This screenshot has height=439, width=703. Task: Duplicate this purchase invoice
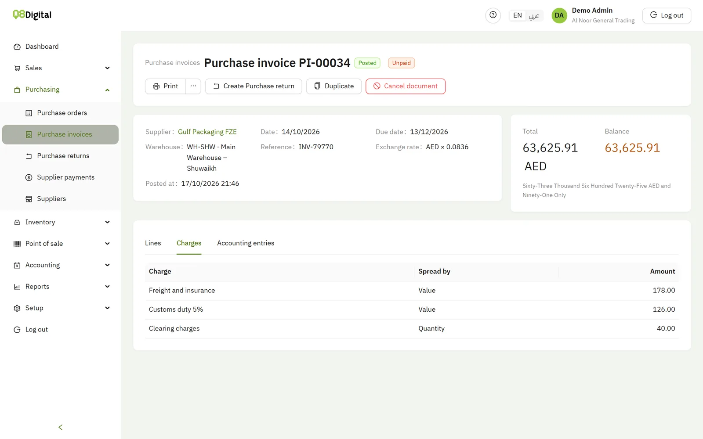pos(334,86)
